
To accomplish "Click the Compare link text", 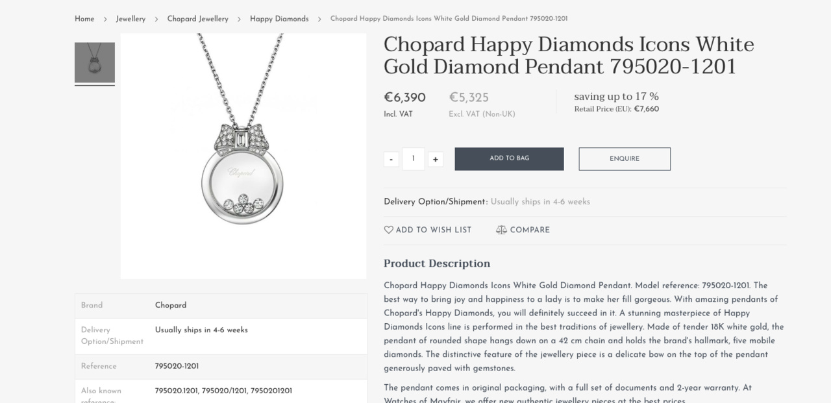I will point(530,230).
